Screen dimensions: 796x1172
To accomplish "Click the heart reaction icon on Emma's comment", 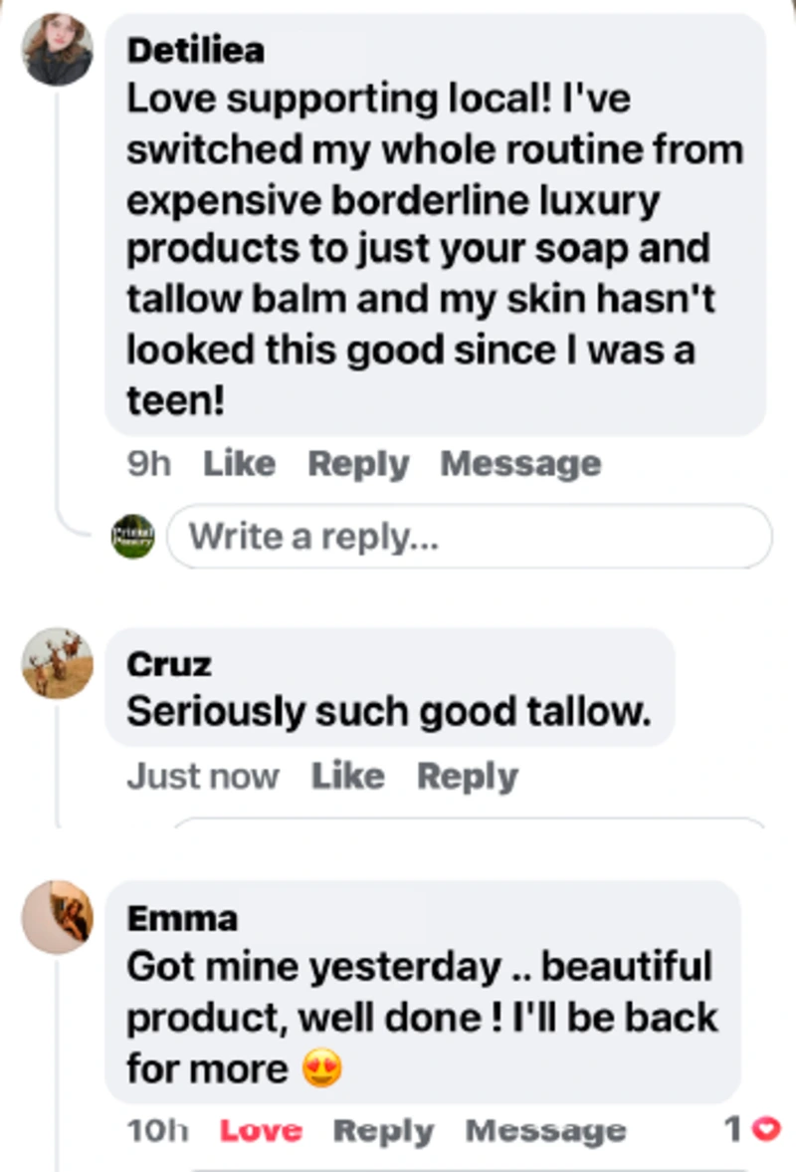I will click(x=766, y=1128).
